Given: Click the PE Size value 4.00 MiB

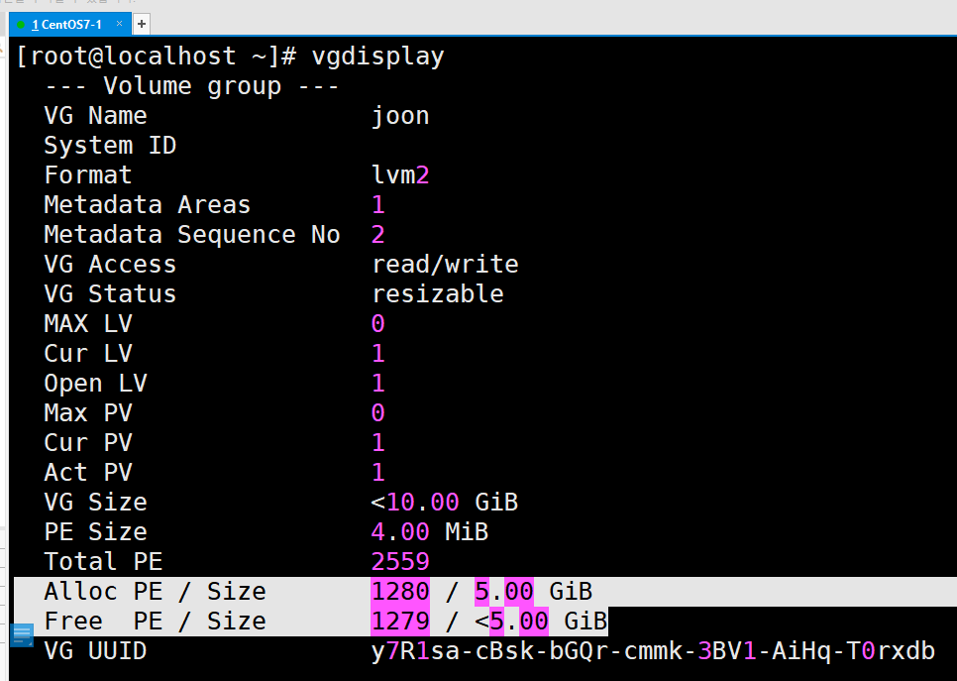Looking at the screenshot, I should (428, 531).
